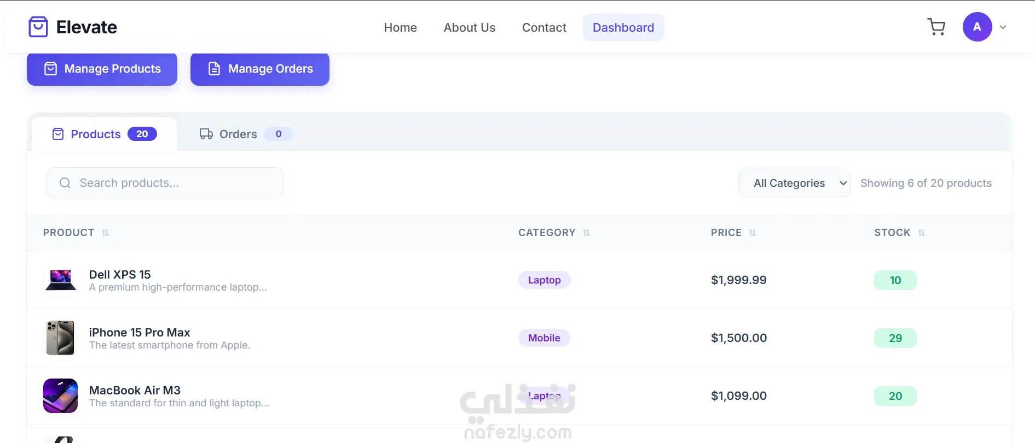Open the Dell XPS 15 thumbnail
Image resolution: width=1035 pixels, height=443 pixels.
[60, 280]
